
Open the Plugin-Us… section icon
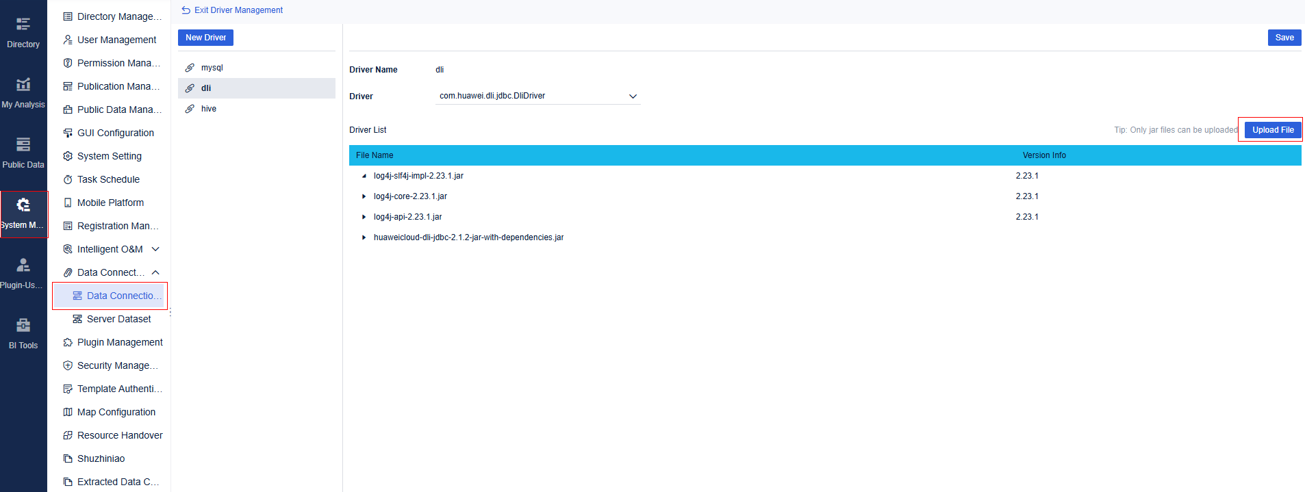pyautogui.click(x=23, y=265)
